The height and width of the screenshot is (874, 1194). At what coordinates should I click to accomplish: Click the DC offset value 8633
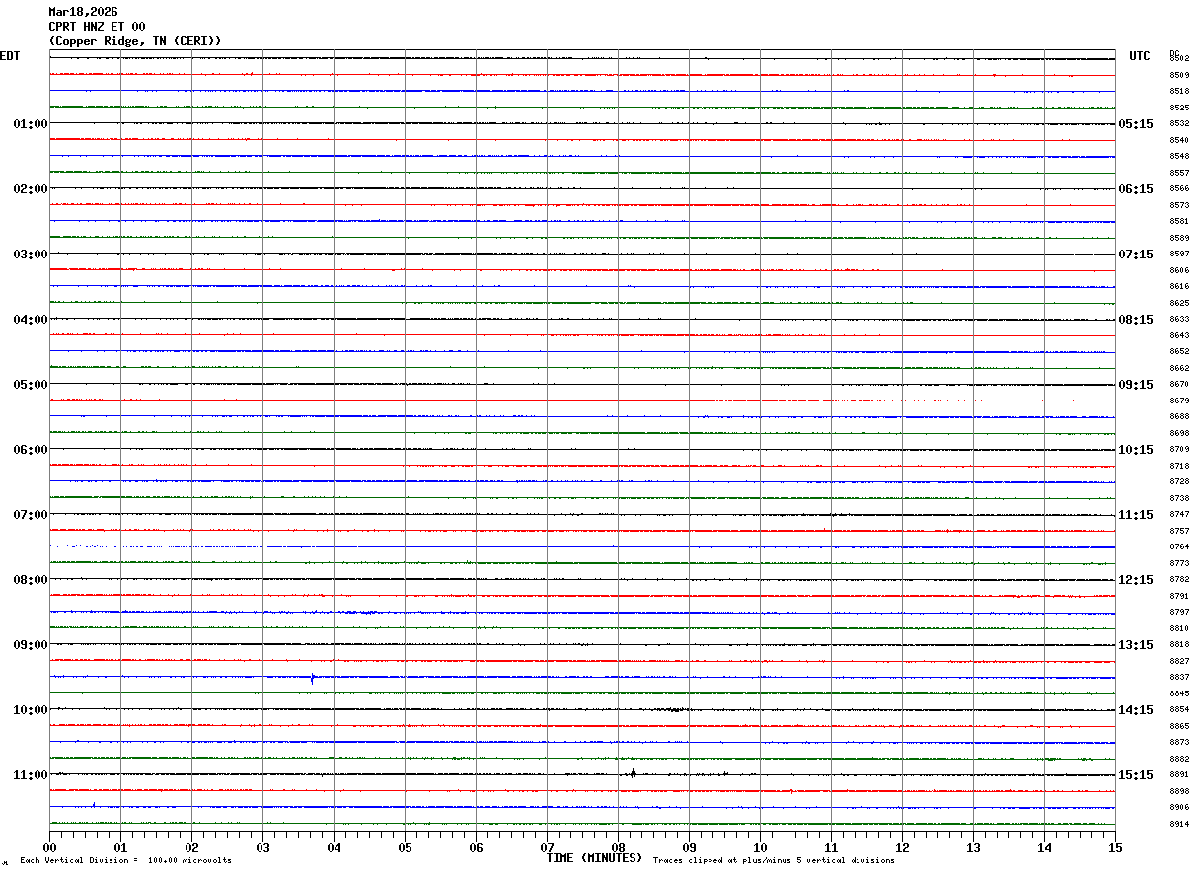click(1179, 320)
